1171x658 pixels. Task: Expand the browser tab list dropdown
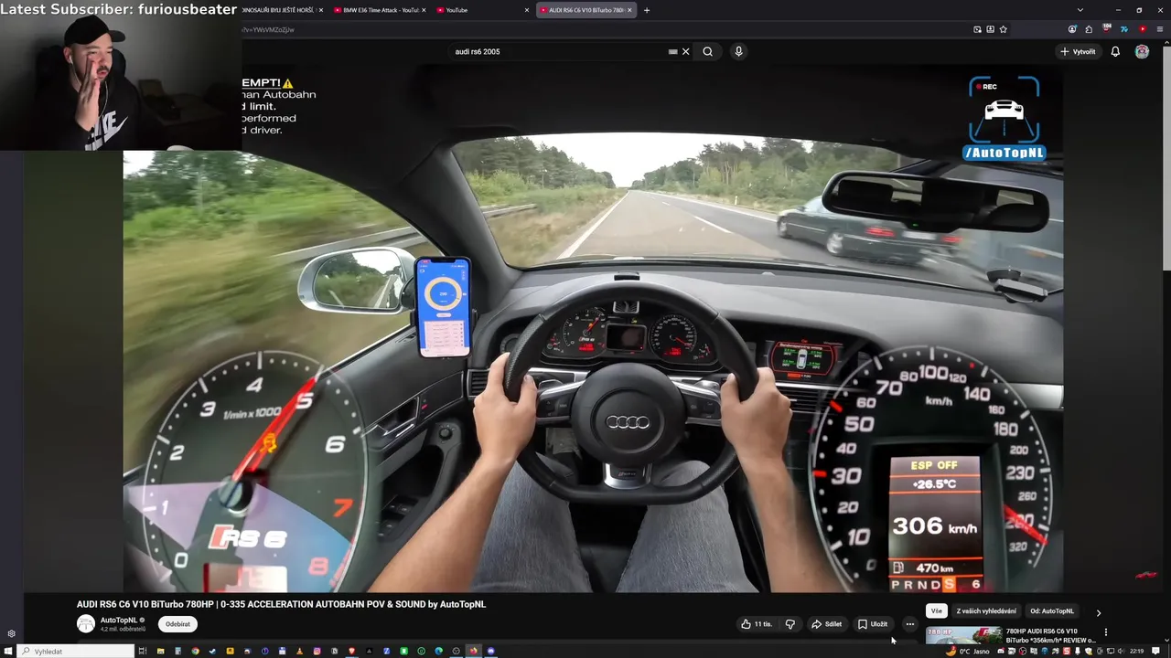[x=1080, y=10]
